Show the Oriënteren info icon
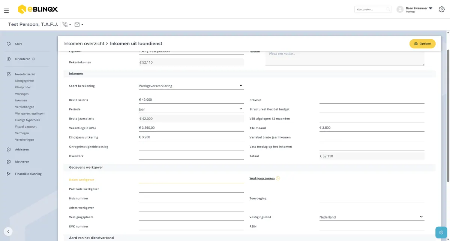This screenshot has height=241, width=450. 33,59
